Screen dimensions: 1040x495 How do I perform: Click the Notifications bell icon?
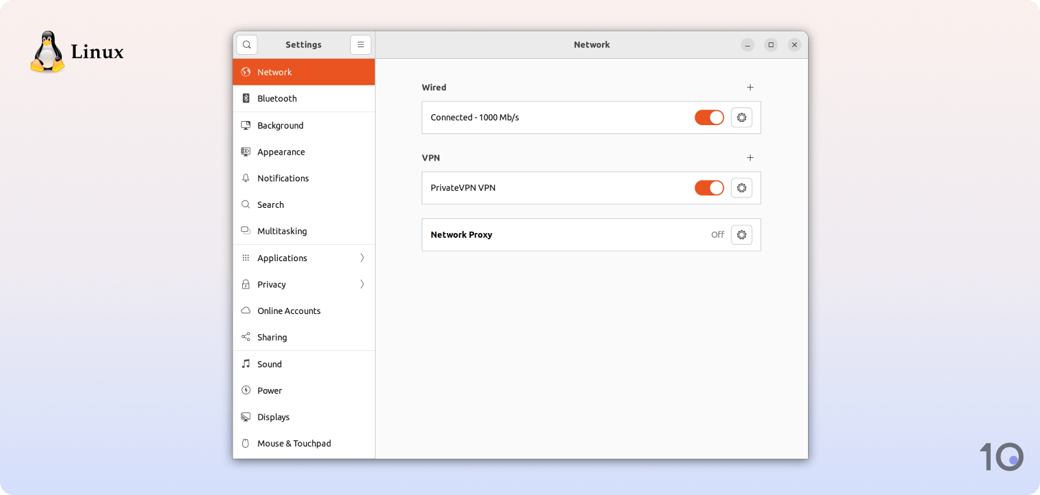[246, 178]
